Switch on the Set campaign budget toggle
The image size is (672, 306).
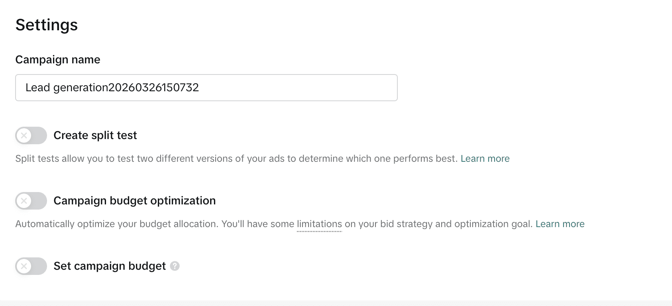point(31,266)
